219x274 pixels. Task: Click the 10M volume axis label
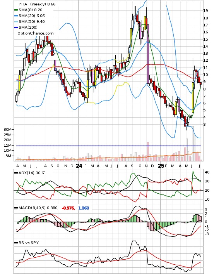tap(8, 151)
